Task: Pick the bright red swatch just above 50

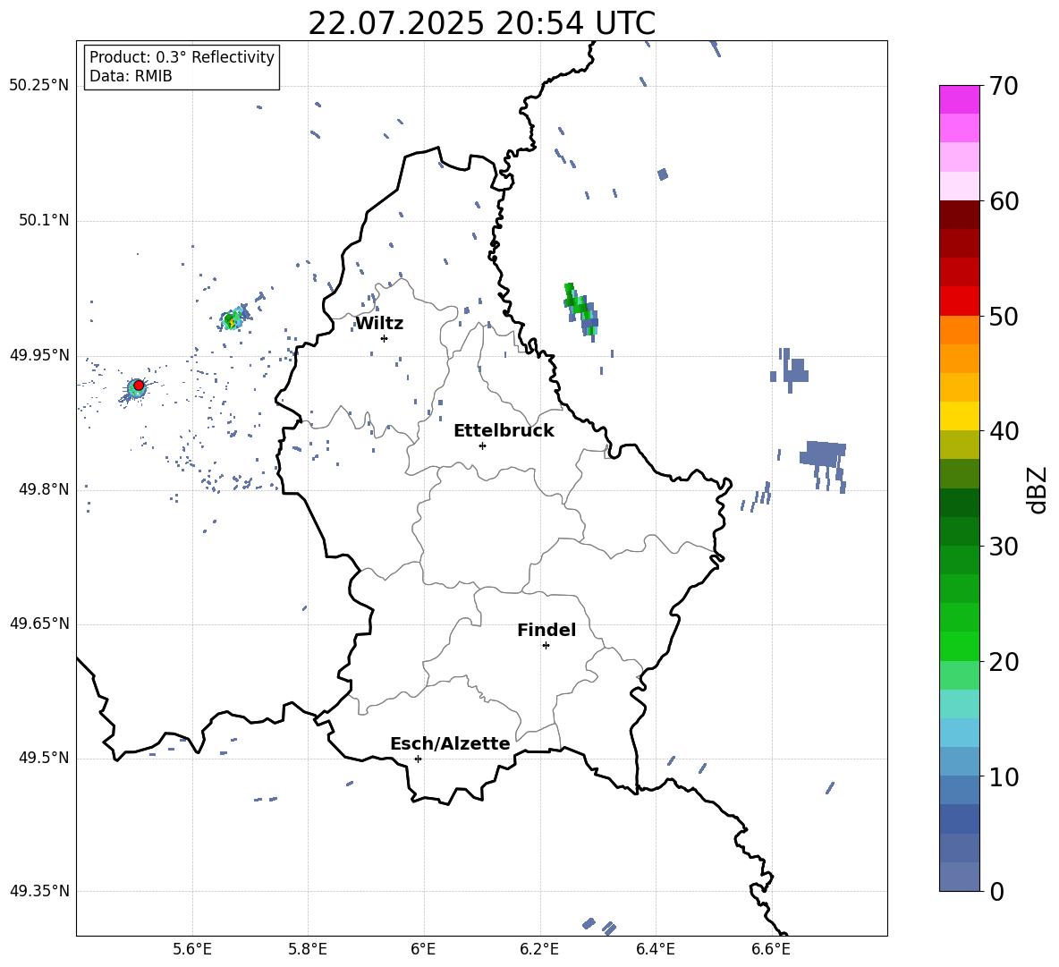Action: click(x=960, y=301)
